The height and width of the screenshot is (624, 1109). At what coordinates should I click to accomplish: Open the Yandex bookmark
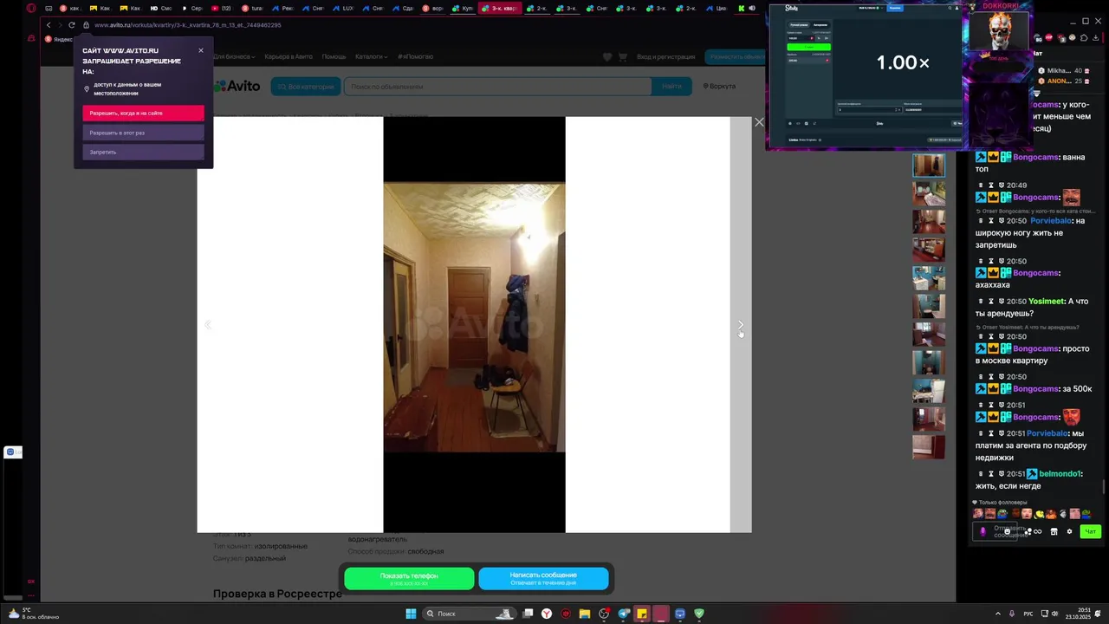point(59,39)
